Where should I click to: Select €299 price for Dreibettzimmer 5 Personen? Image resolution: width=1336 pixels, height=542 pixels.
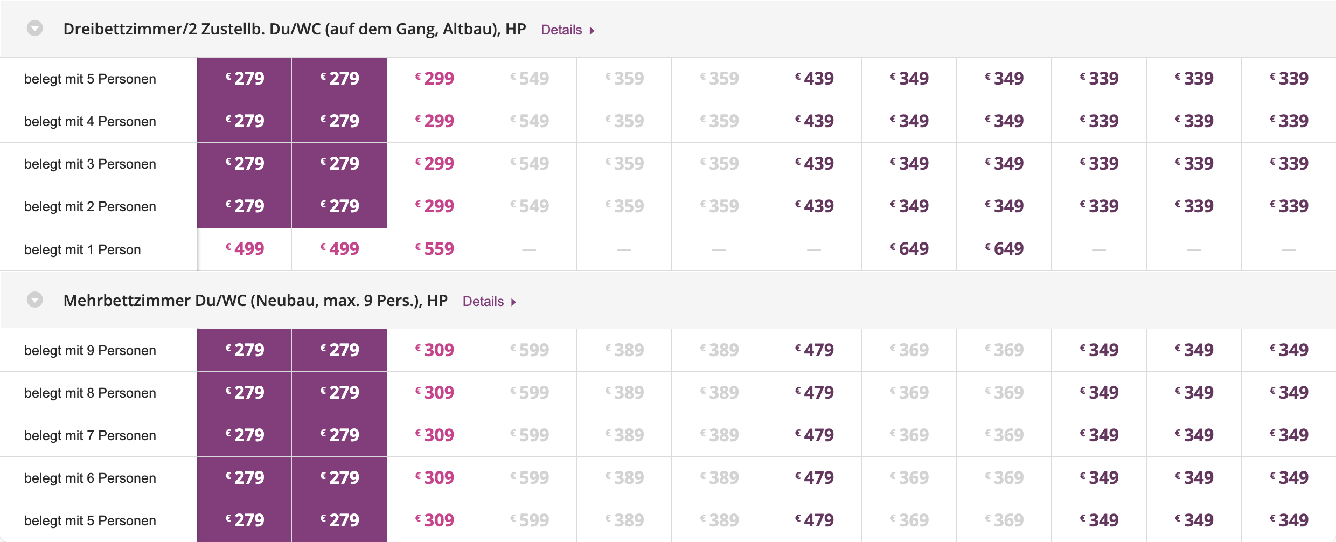pyautogui.click(x=435, y=79)
